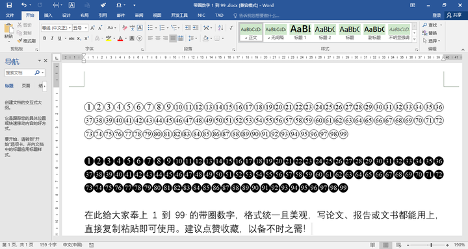Toggle Underline formatting
The height and width of the screenshot is (249, 468).
59,38
